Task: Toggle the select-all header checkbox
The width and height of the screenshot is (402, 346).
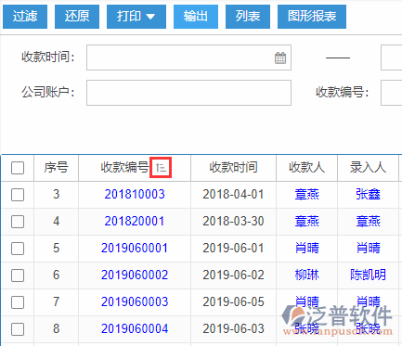Action: click(18, 168)
